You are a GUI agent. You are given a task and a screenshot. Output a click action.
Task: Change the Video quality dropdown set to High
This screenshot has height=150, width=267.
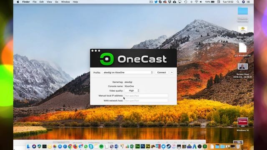click(132, 91)
